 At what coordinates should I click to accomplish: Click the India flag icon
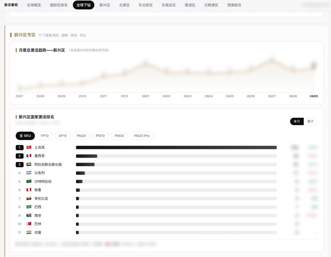pyautogui.click(x=29, y=232)
